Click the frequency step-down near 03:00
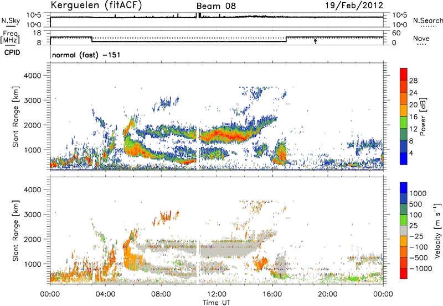The width and height of the screenshot is (443, 306). coord(92,39)
